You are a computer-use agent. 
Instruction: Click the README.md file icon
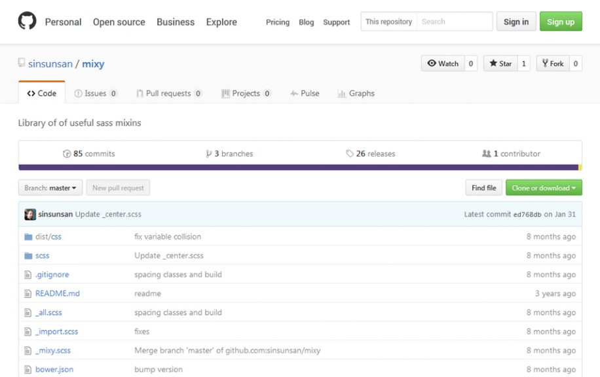[28, 294]
